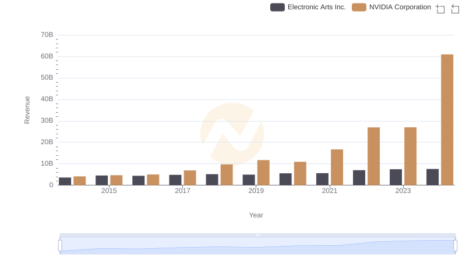Click the Electronic Arts bar for 2015
The height and width of the screenshot is (268, 466).
pos(101,180)
